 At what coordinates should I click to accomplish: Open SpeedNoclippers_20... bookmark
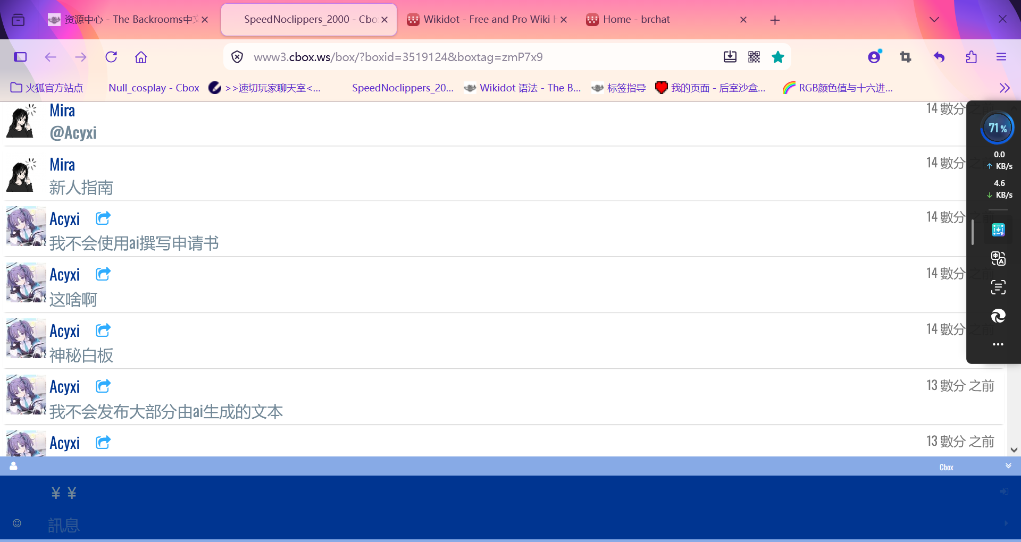(x=403, y=88)
